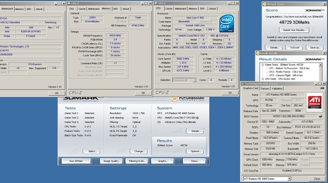Open About tab in the CPU-Z Memory window
This screenshot has height=183, width=328.
tap(126, 9)
